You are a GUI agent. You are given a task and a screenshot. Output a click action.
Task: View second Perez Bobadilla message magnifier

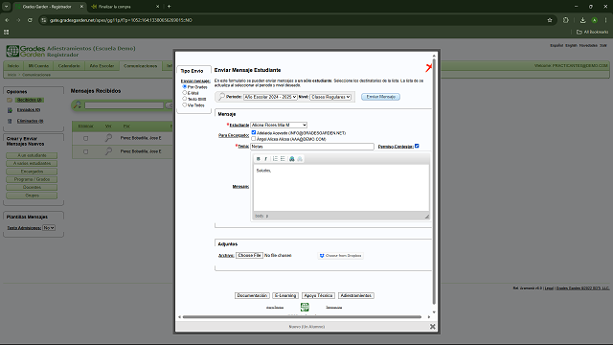coord(108,151)
